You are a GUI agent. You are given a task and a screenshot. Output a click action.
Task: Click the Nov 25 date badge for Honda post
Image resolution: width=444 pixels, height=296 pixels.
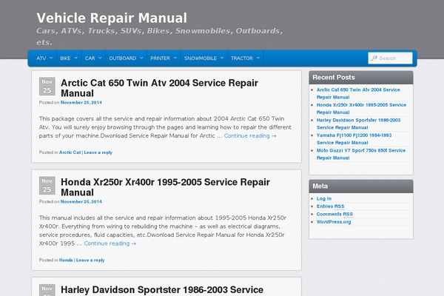[47, 186]
